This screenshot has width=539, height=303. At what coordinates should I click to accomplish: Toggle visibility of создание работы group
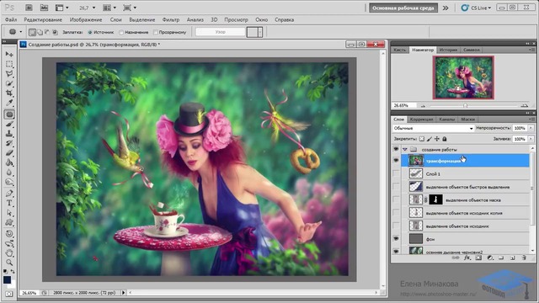[x=396, y=149]
